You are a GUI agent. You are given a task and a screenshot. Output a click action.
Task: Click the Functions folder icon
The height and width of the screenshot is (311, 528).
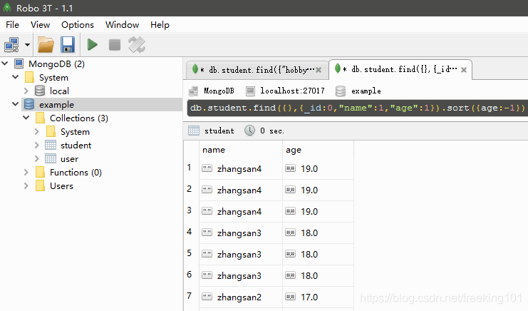click(x=40, y=172)
